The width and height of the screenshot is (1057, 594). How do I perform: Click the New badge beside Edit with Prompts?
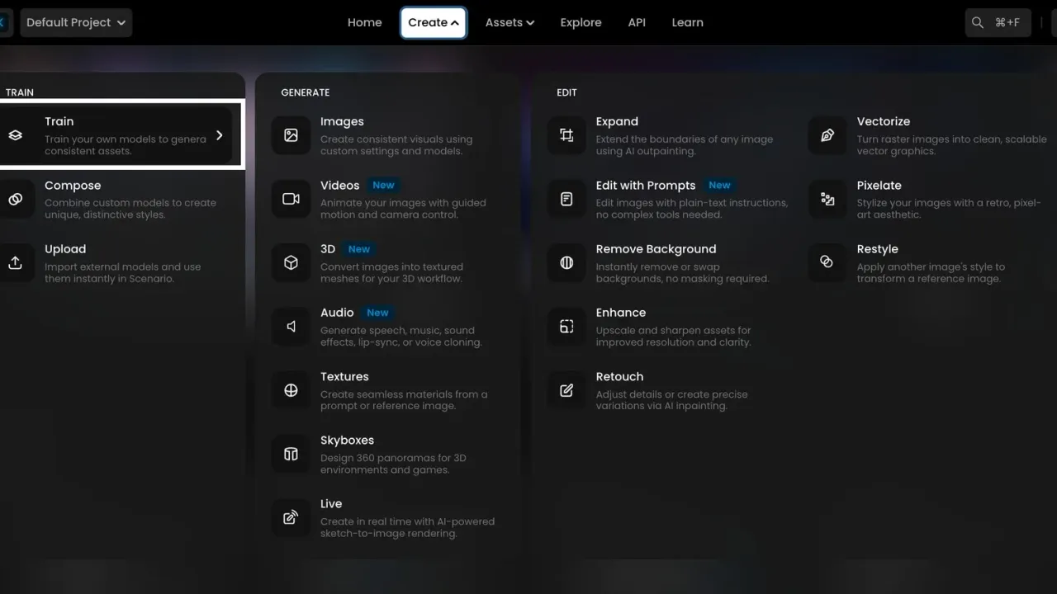pos(719,186)
